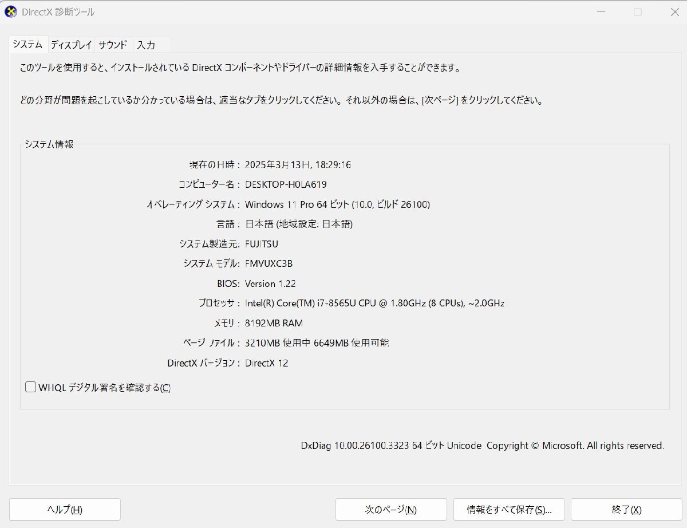Switch to the ディスプレイ tab
The image size is (687, 528).
(71, 44)
